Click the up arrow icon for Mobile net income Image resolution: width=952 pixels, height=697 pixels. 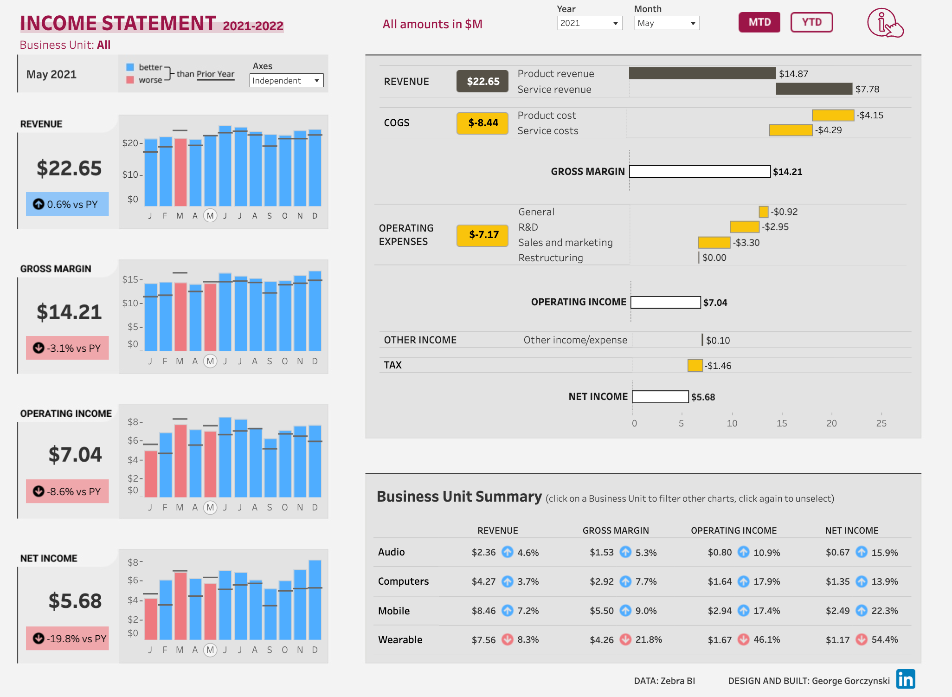(862, 611)
